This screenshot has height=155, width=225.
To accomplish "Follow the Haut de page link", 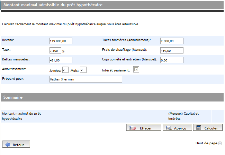I will pyautogui.click(x=206, y=143).
